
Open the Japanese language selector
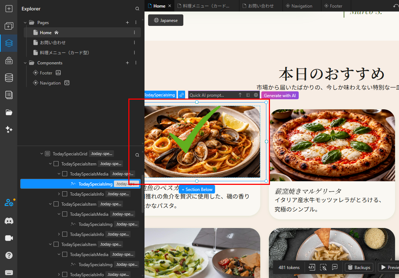click(166, 20)
